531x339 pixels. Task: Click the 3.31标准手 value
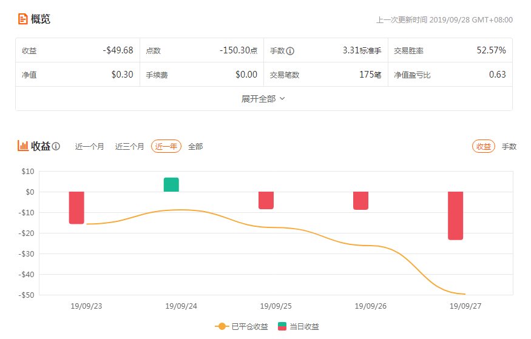coord(362,50)
